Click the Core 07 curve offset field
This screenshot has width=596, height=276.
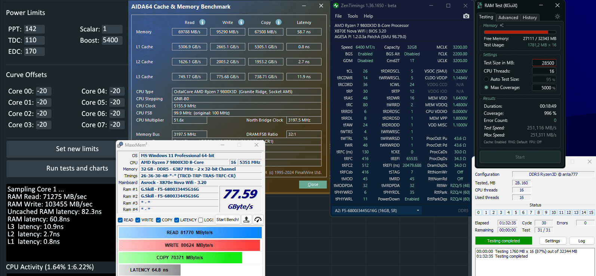117,125
